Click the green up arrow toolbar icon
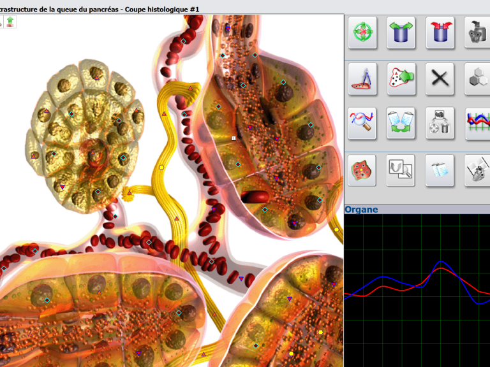The height and width of the screenshot is (367, 490). (10, 22)
